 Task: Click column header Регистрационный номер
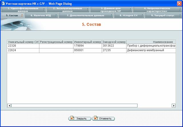(x=56, y=42)
